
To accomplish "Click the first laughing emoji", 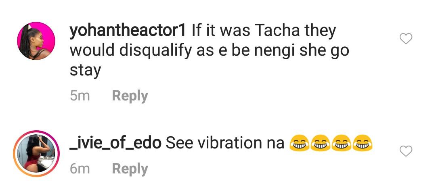I will coord(300,143).
